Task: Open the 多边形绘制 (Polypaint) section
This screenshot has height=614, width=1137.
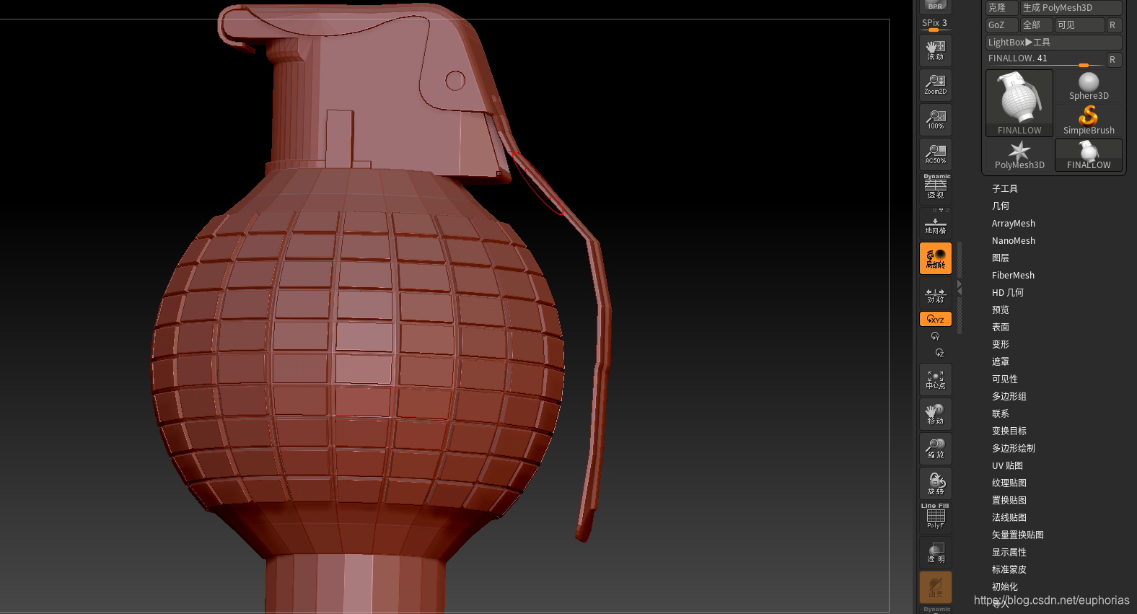Action: click(1014, 448)
